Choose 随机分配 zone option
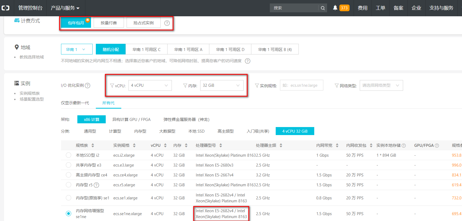462x221 pixels. click(x=111, y=49)
